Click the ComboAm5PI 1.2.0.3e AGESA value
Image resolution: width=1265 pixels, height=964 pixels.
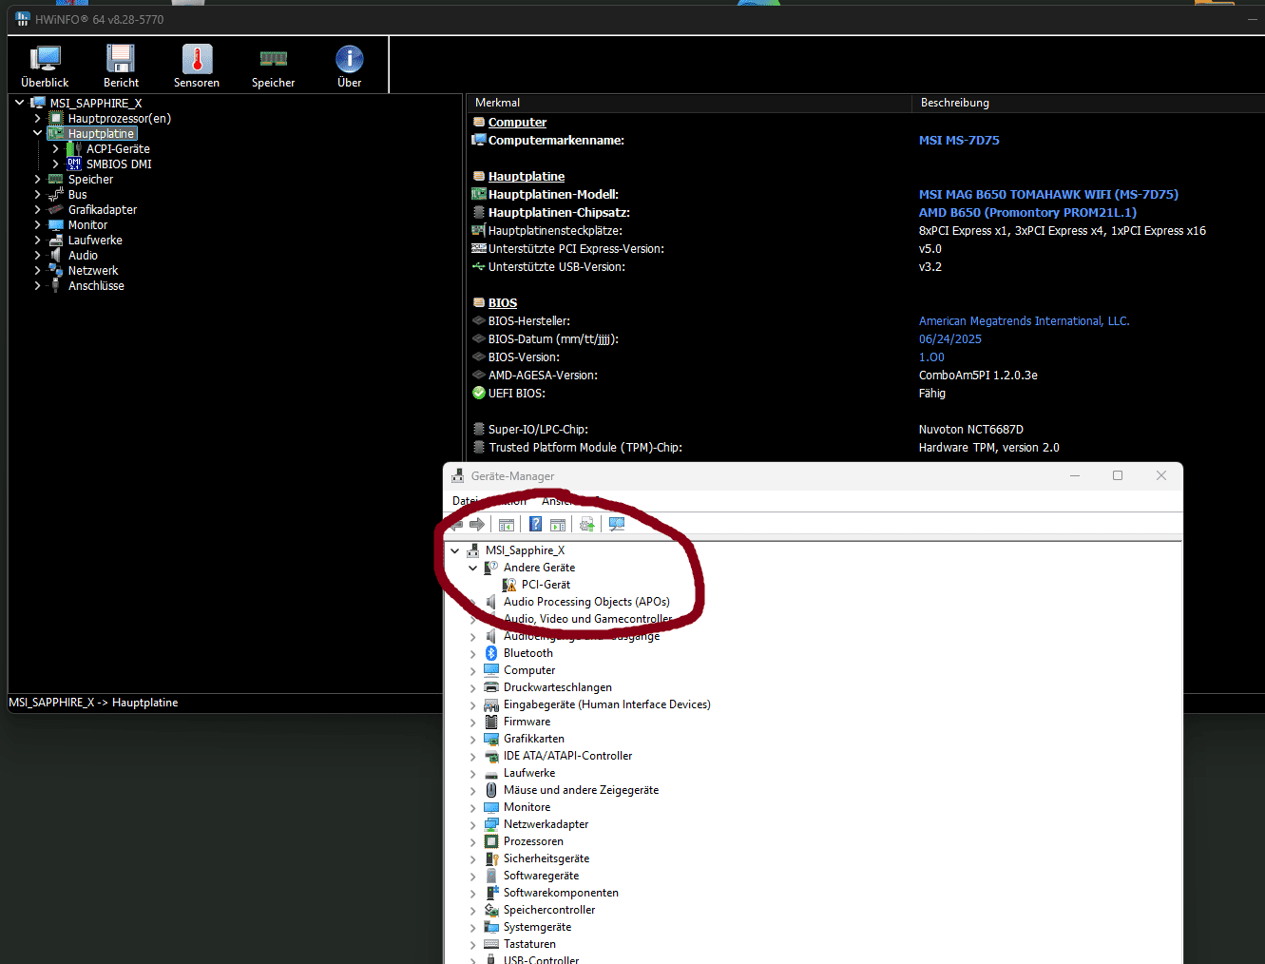coord(978,376)
